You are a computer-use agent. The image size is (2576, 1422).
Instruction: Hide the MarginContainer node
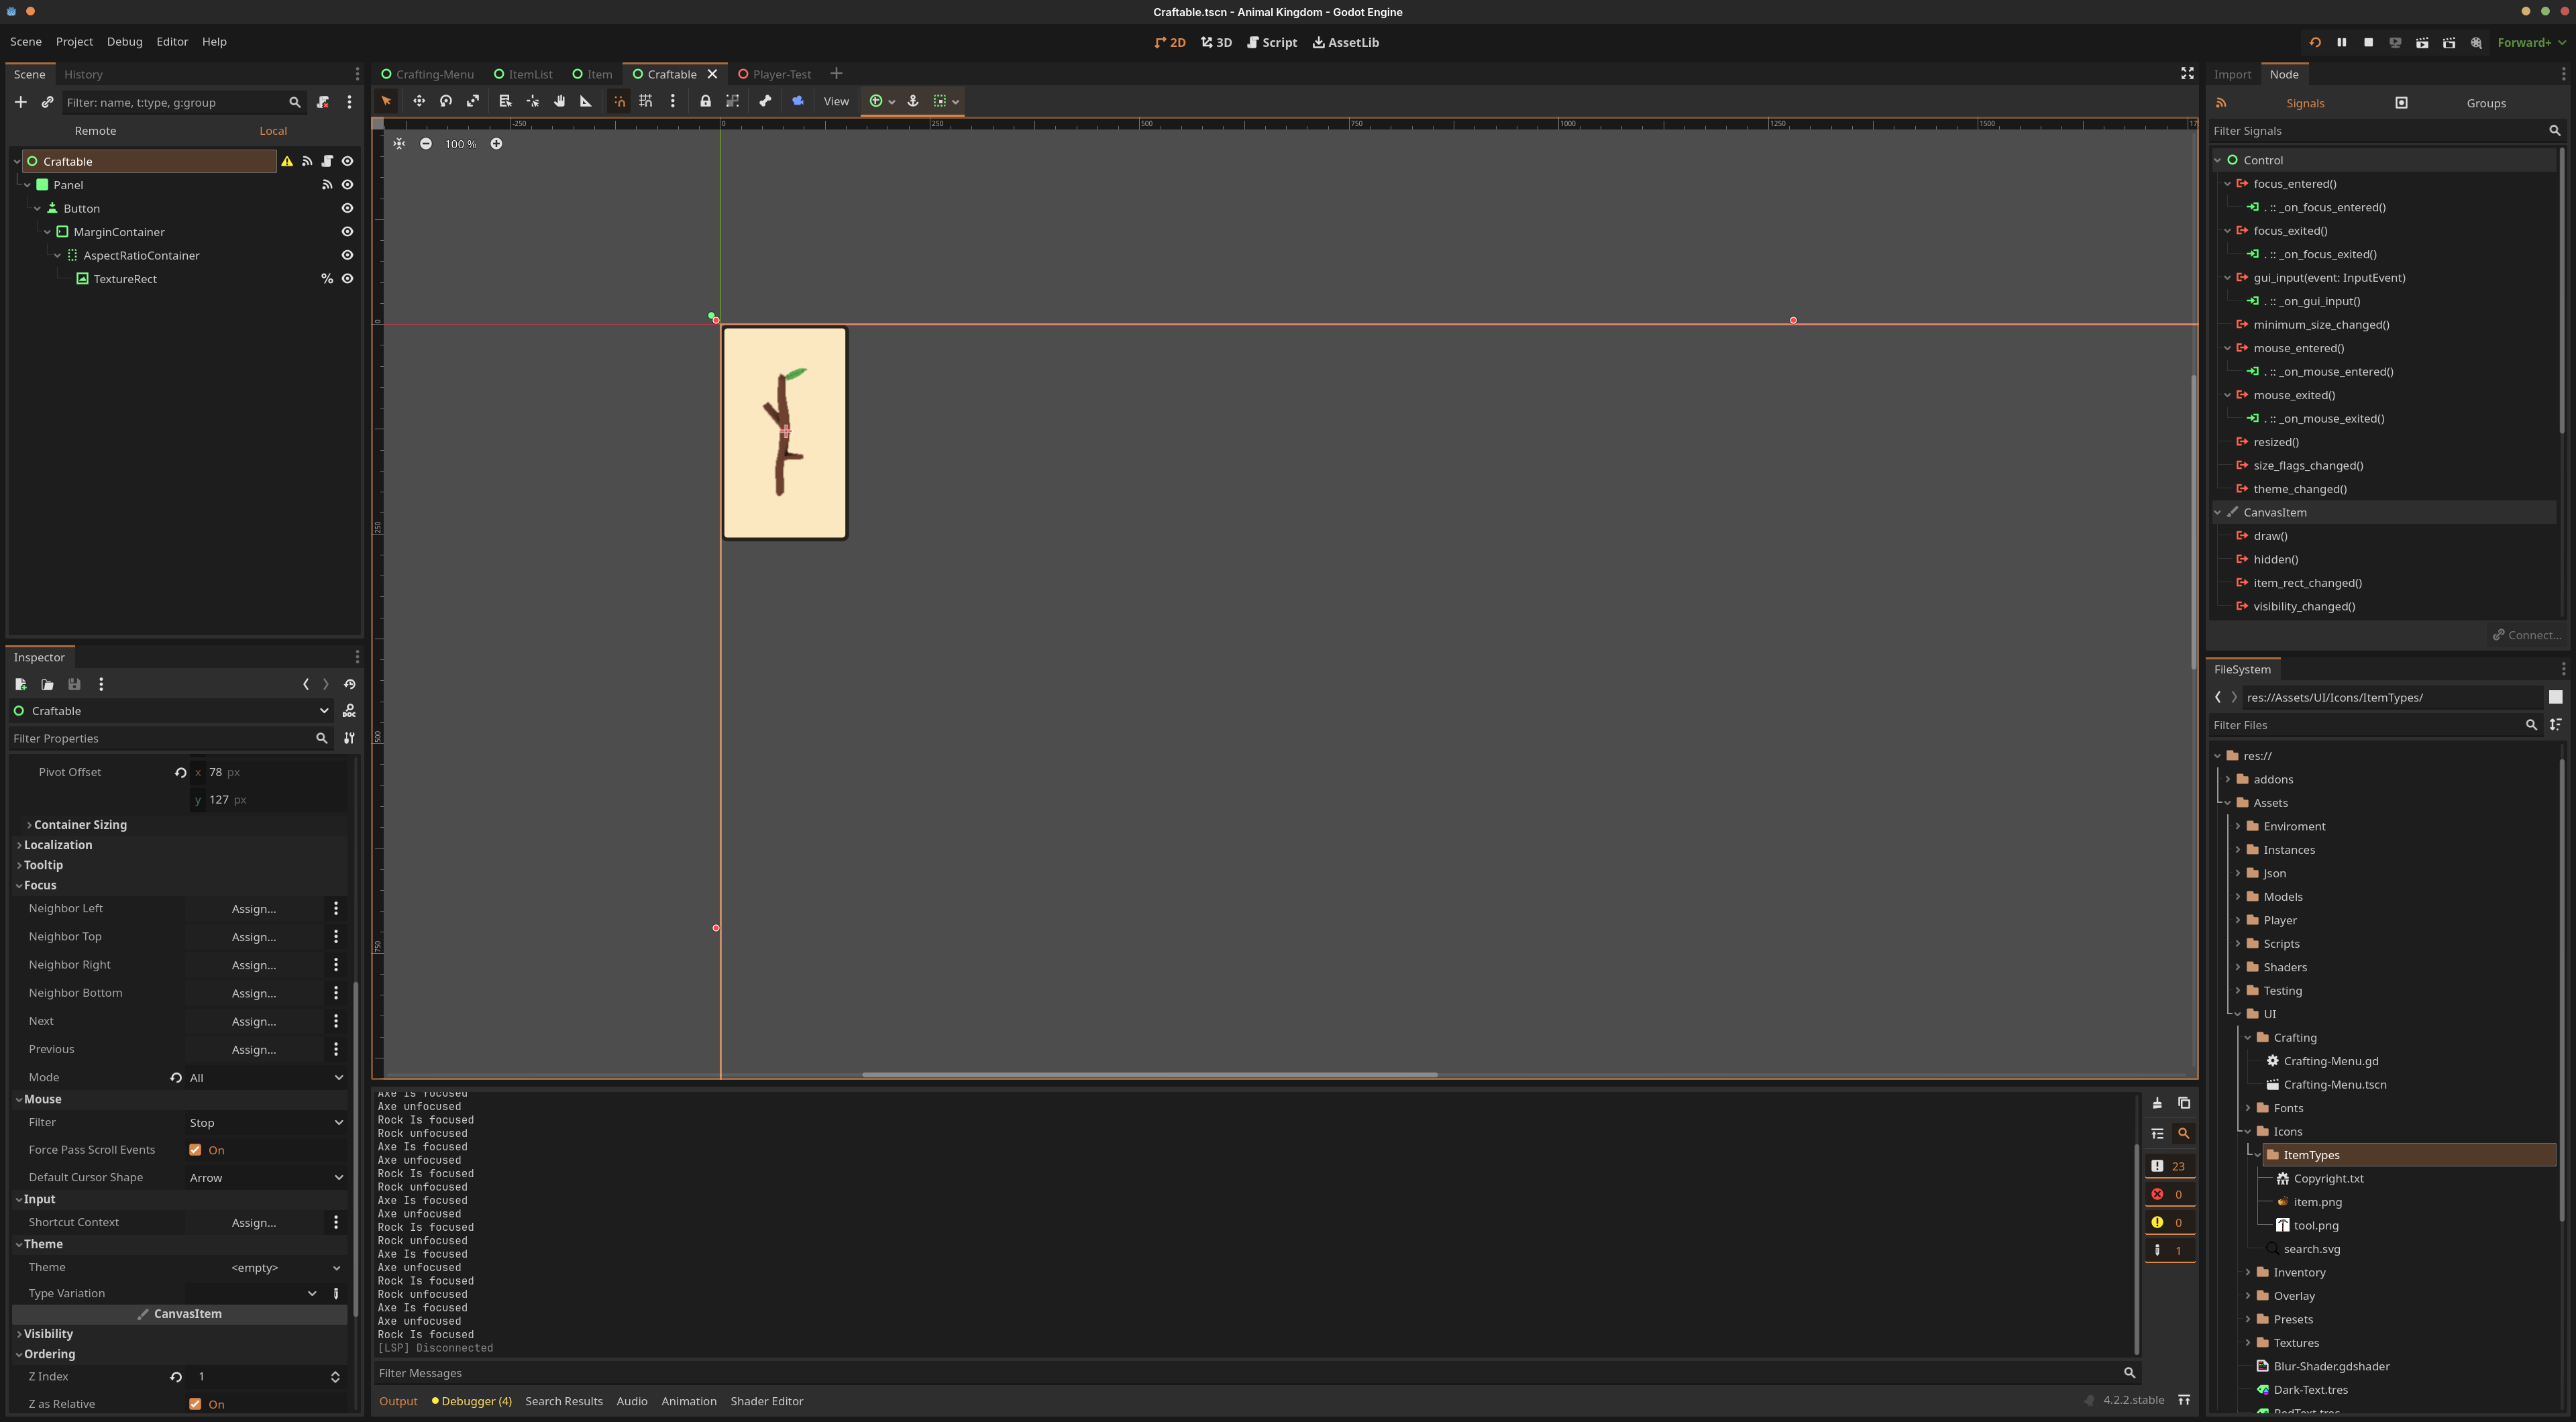click(x=347, y=232)
